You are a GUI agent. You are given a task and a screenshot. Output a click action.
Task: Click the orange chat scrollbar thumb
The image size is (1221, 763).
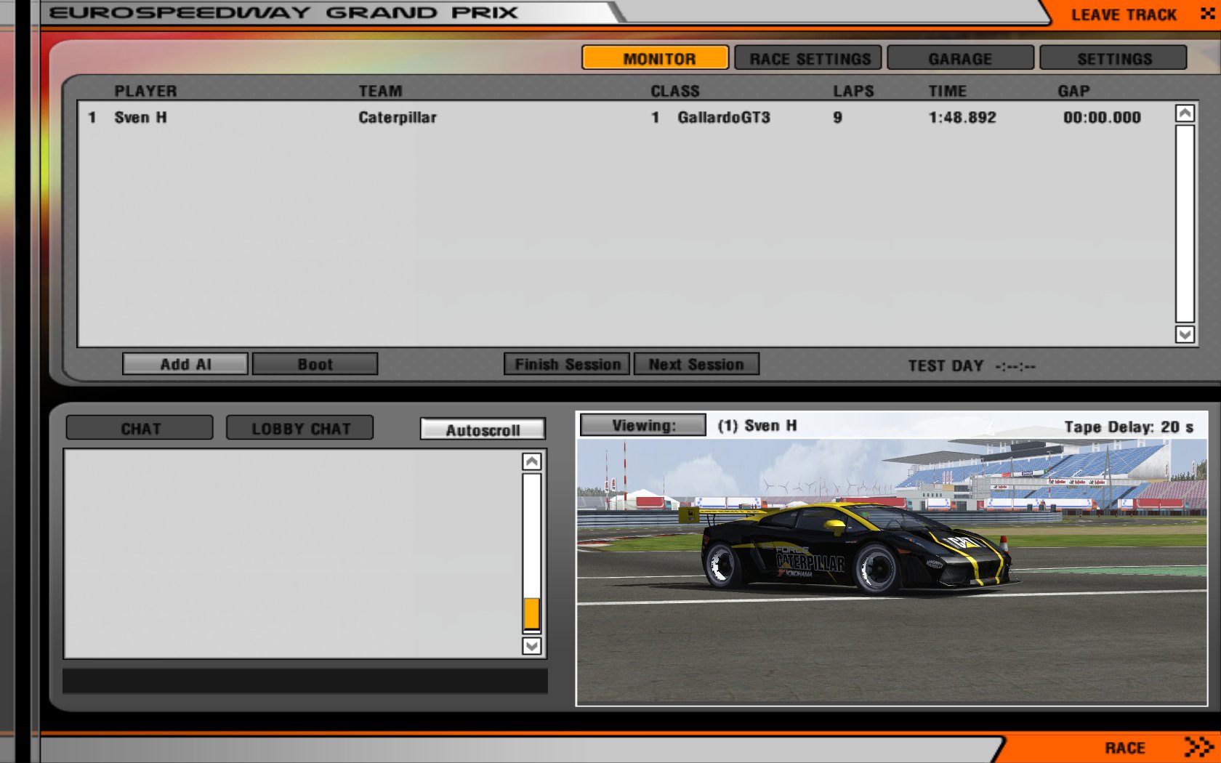click(x=532, y=614)
